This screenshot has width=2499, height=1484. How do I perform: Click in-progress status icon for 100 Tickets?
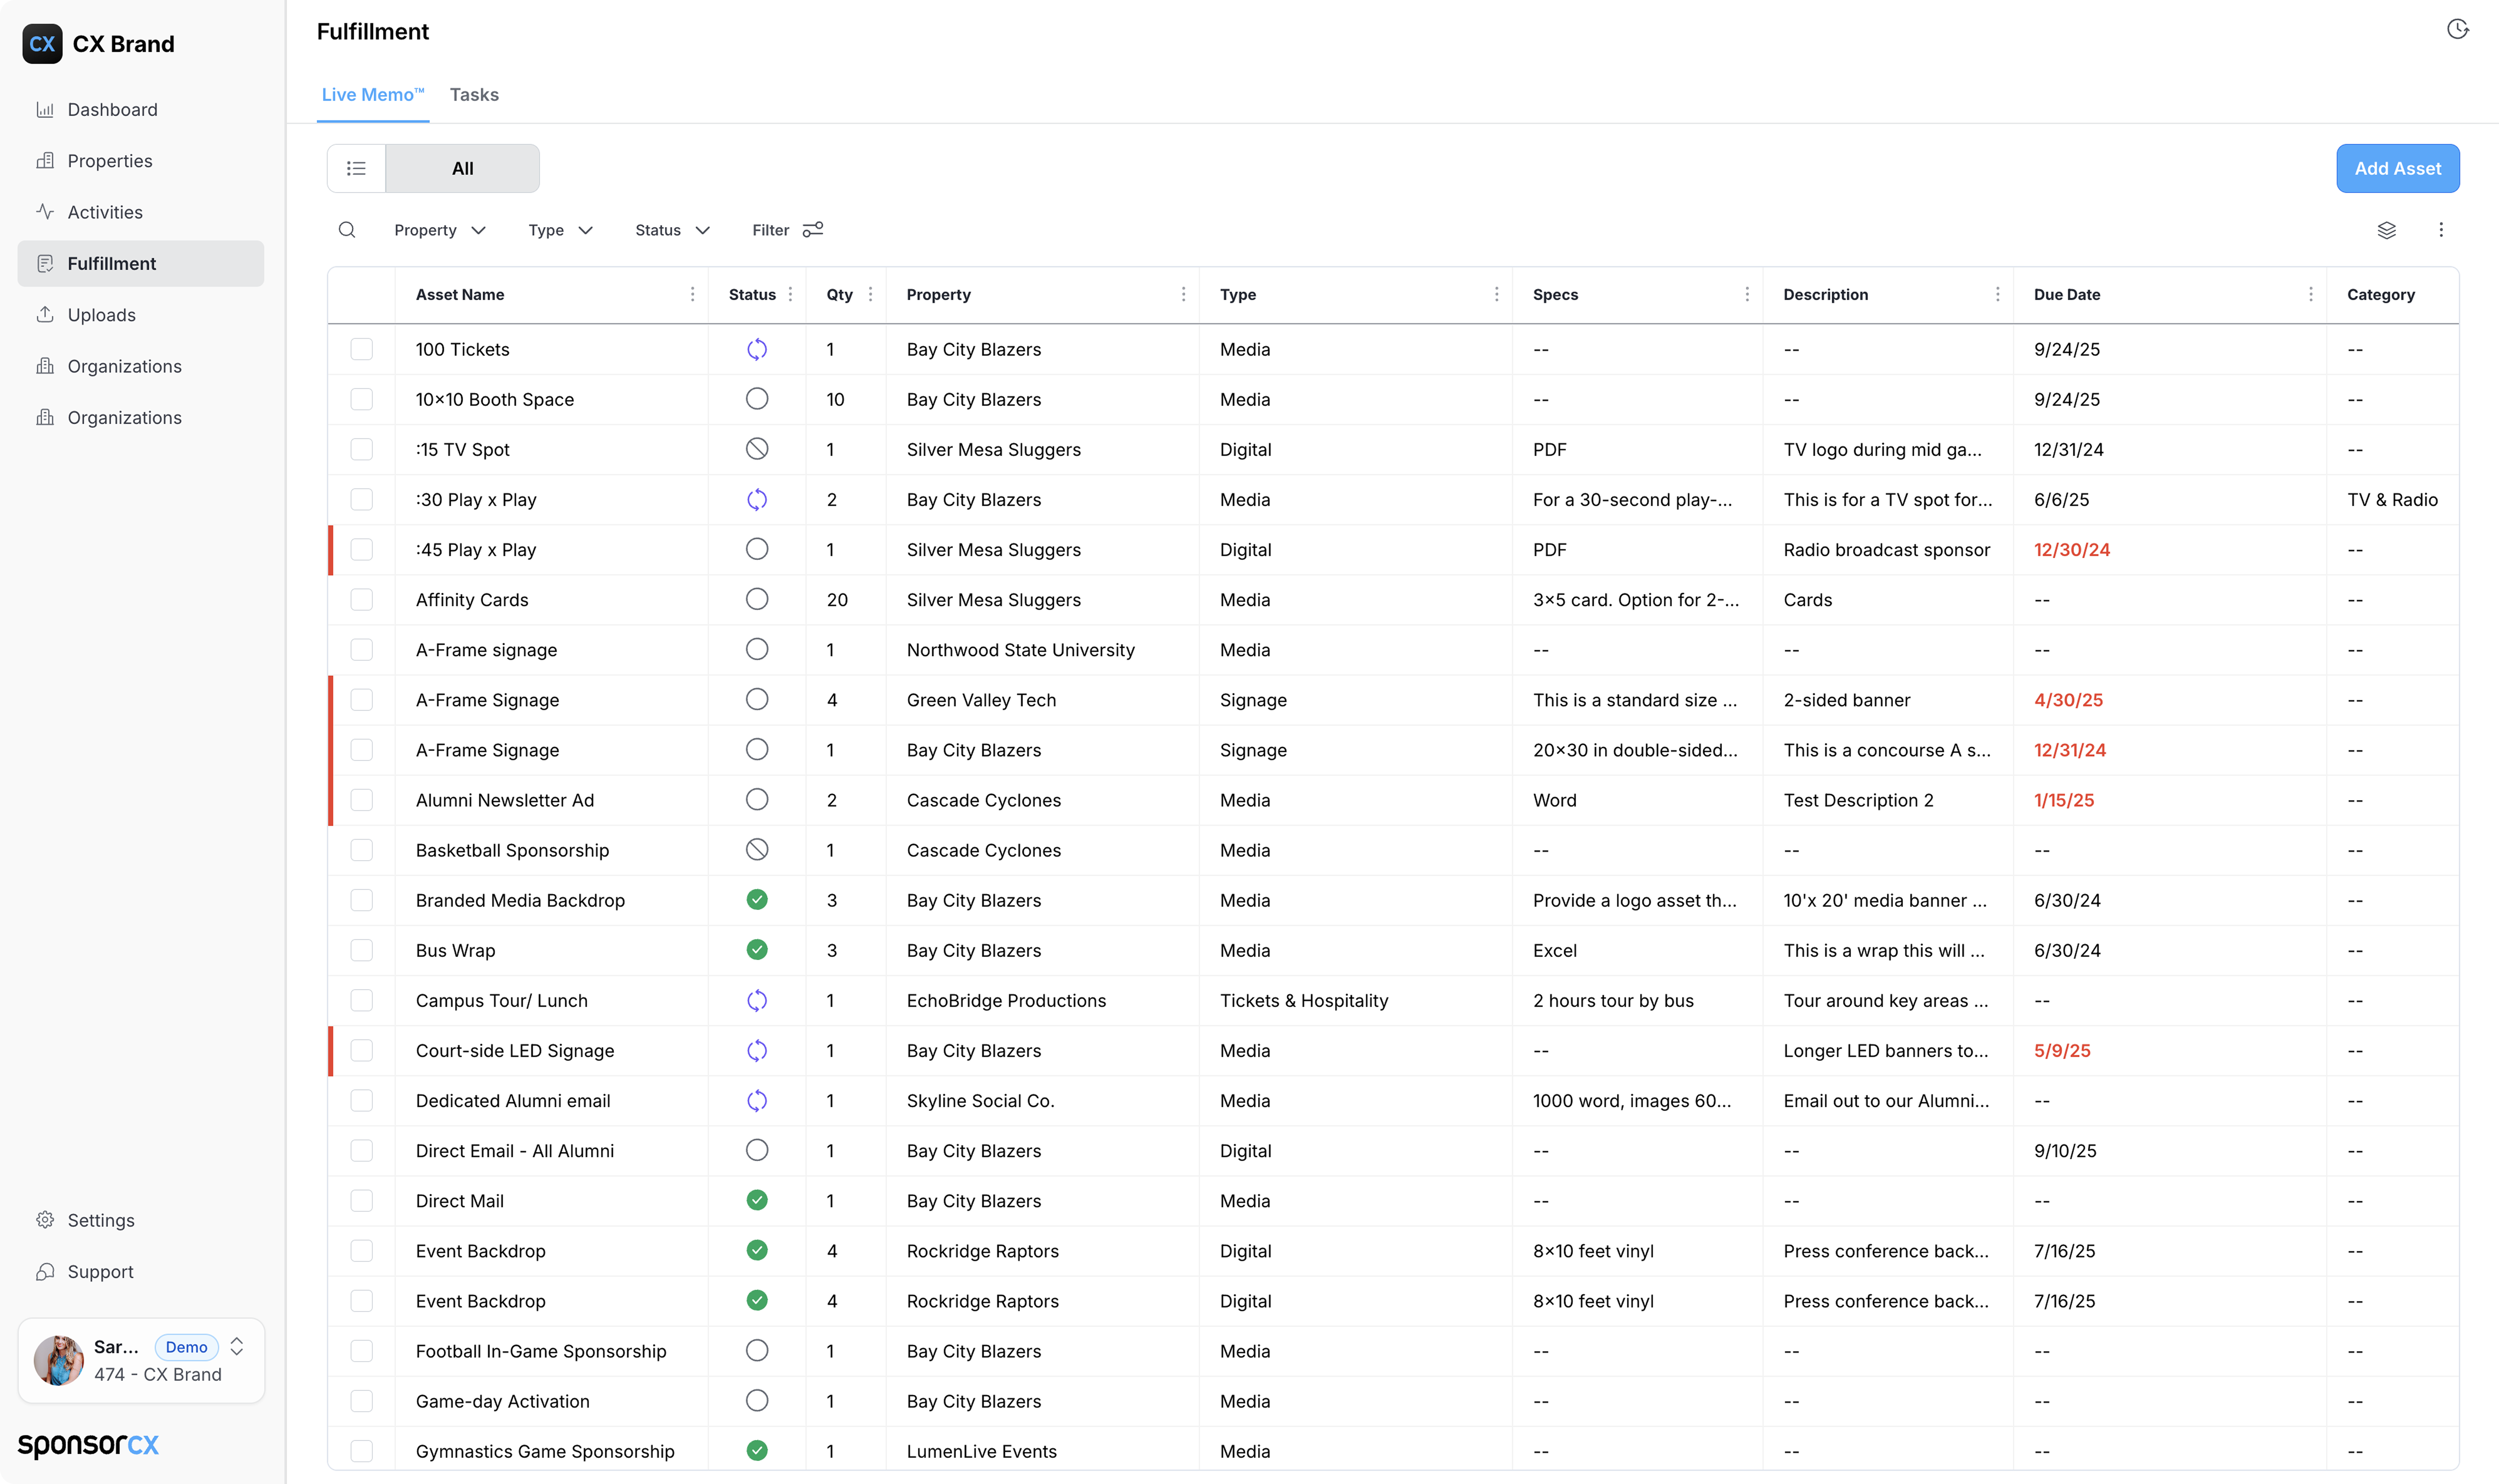point(757,349)
